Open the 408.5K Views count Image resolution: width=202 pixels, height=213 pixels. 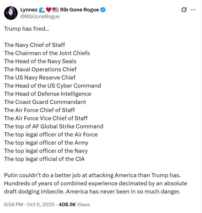coord(74,205)
